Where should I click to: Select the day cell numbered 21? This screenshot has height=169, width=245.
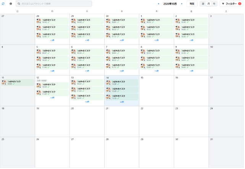(x=122, y=122)
